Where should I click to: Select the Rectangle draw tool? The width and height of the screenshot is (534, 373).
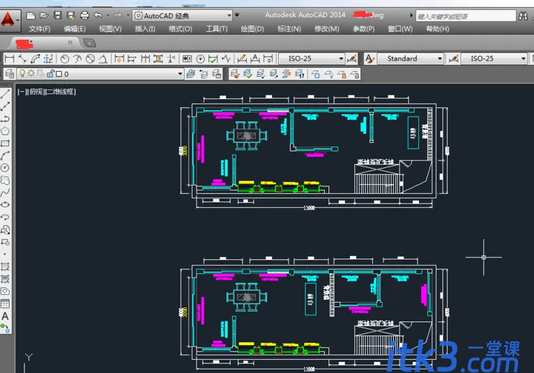pyautogui.click(x=5, y=143)
